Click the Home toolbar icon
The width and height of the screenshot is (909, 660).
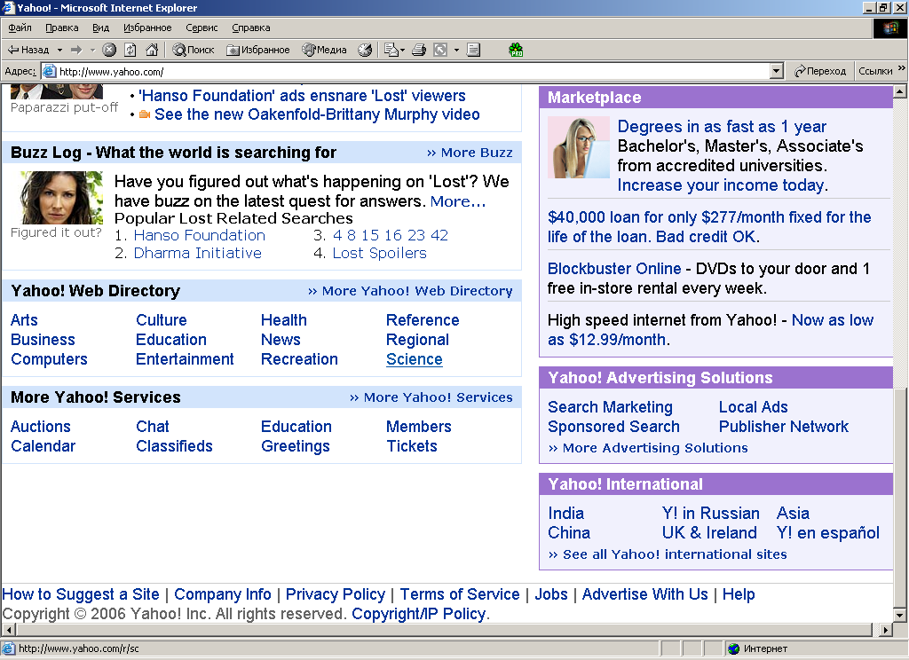[x=152, y=50]
